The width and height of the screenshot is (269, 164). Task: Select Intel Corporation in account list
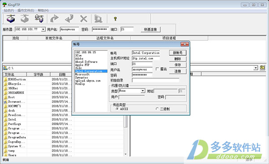coord(91,71)
